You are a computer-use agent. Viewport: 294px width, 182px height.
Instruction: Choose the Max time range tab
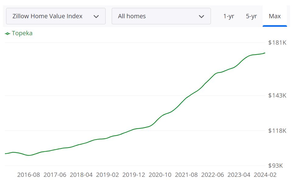click(275, 16)
